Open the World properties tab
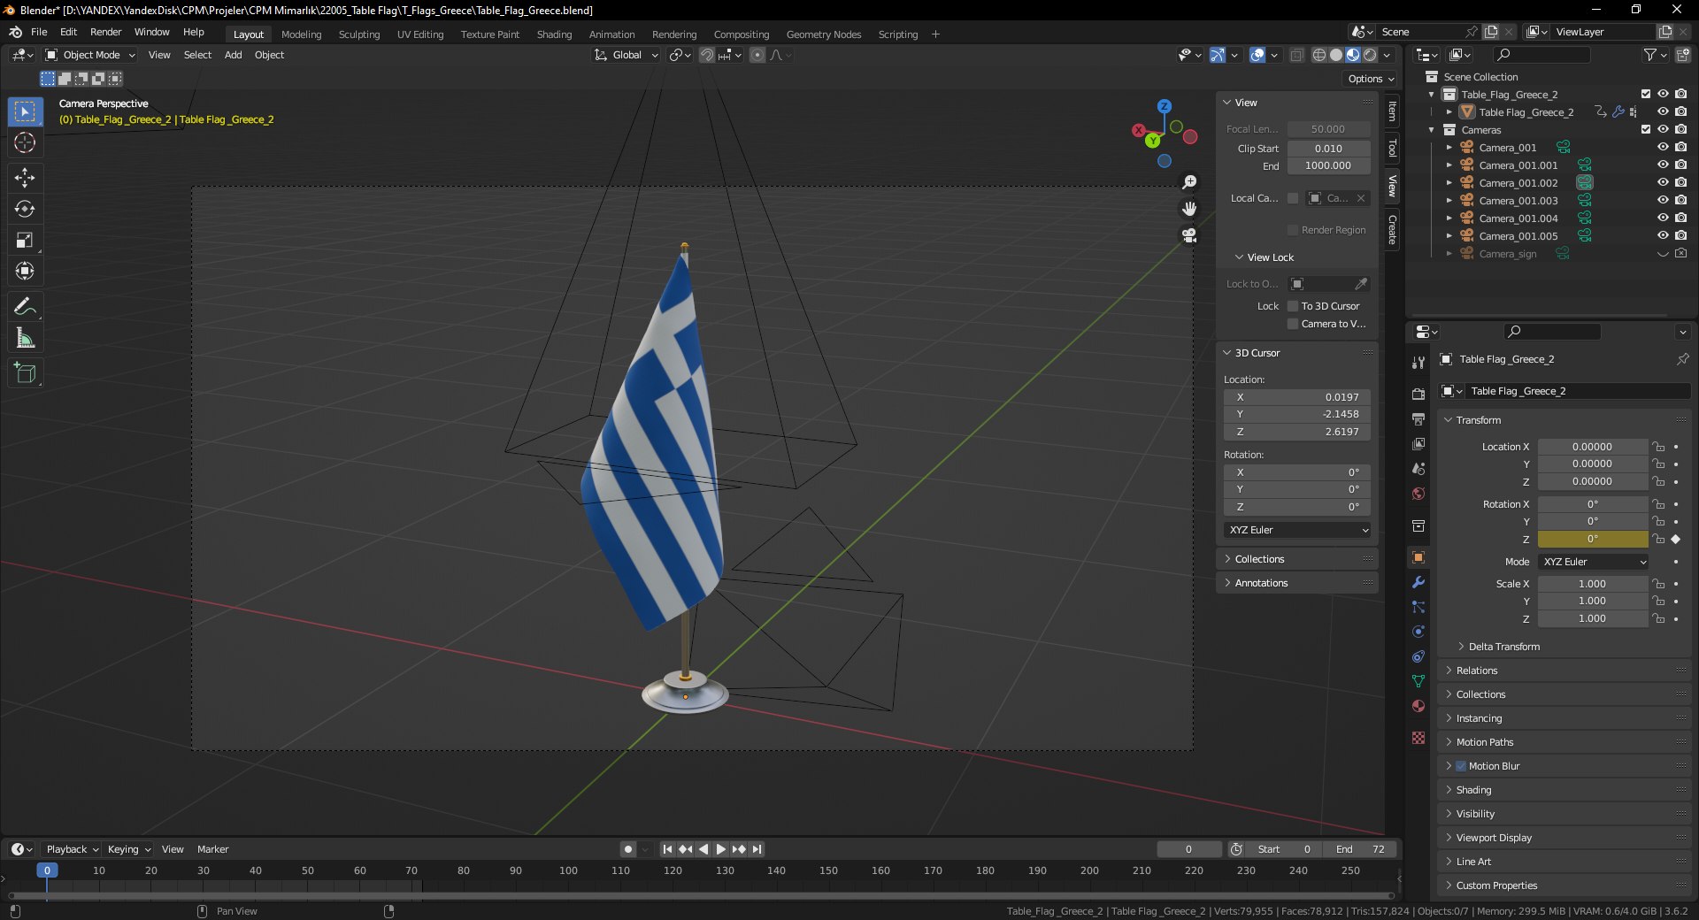 point(1418,494)
